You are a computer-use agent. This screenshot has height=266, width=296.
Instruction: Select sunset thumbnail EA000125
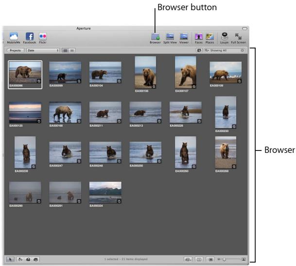click(x=25, y=113)
